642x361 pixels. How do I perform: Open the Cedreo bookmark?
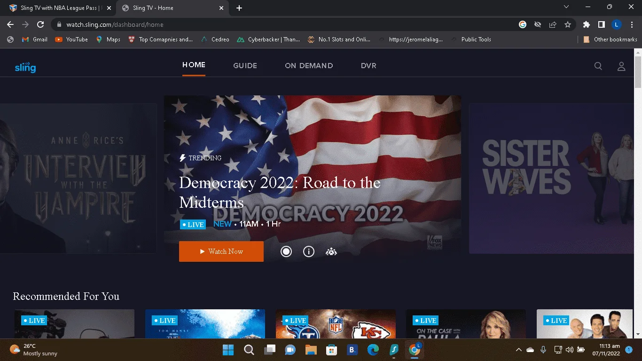pyautogui.click(x=215, y=39)
